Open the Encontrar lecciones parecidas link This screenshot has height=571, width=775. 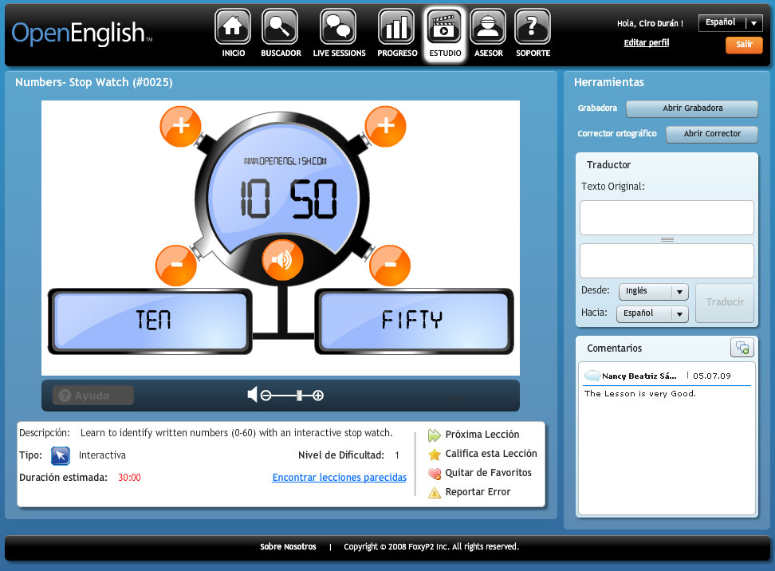click(x=340, y=478)
